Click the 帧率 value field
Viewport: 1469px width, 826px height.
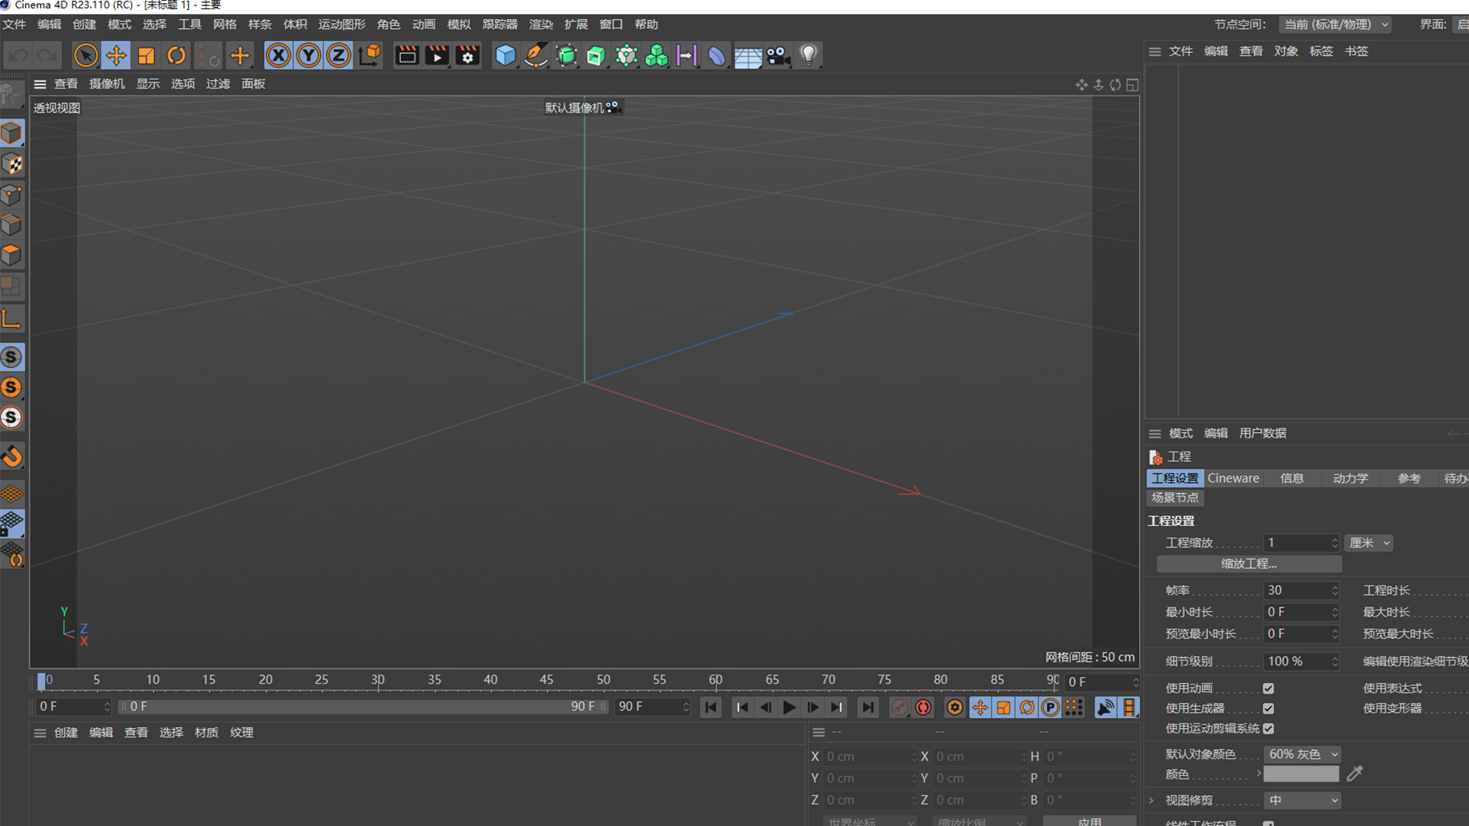click(x=1301, y=590)
